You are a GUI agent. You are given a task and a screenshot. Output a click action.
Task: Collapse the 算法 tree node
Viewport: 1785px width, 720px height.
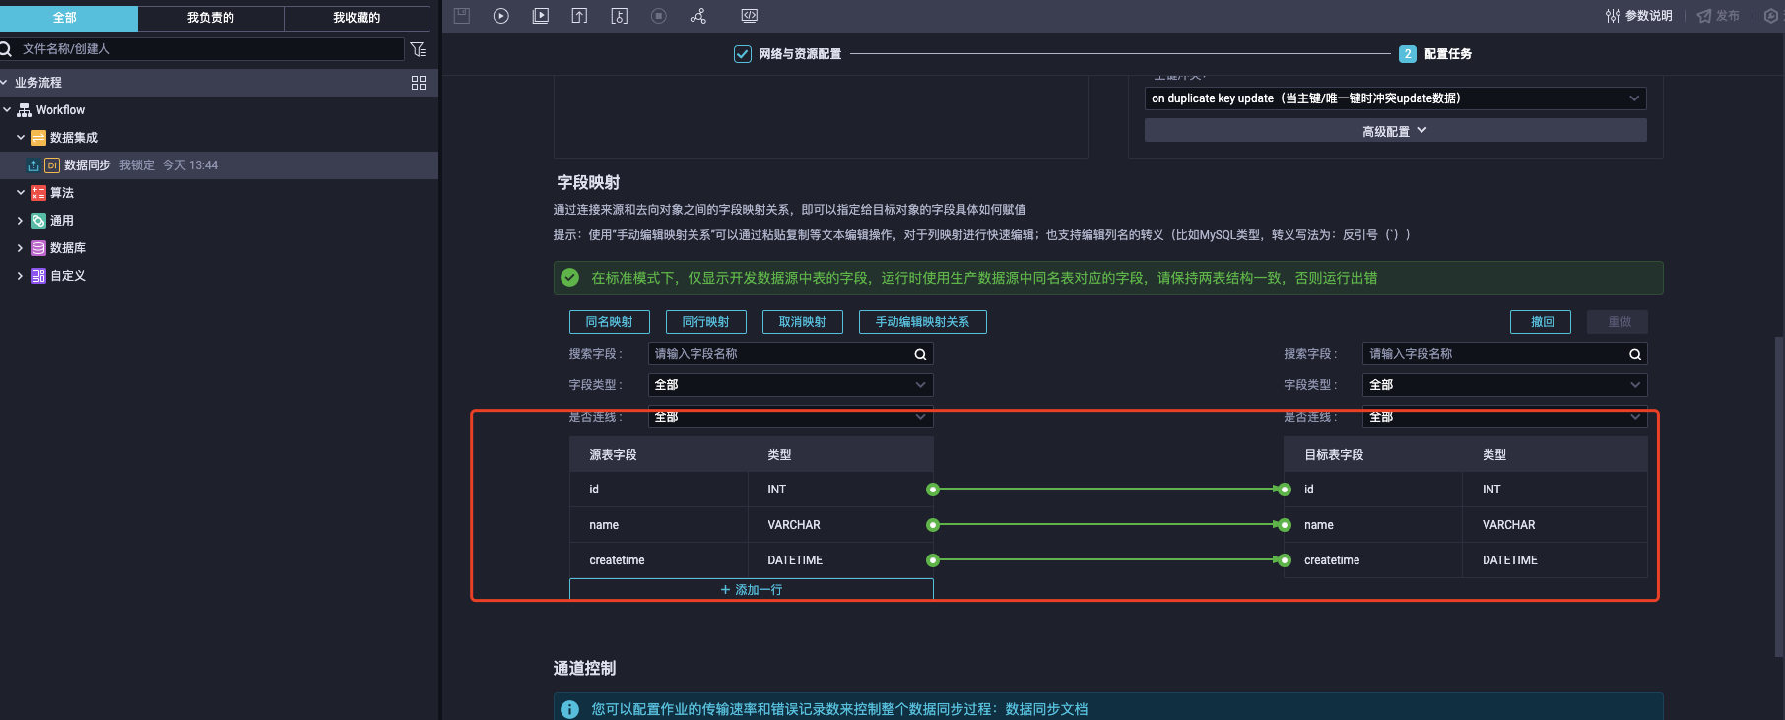click(21, 193)
